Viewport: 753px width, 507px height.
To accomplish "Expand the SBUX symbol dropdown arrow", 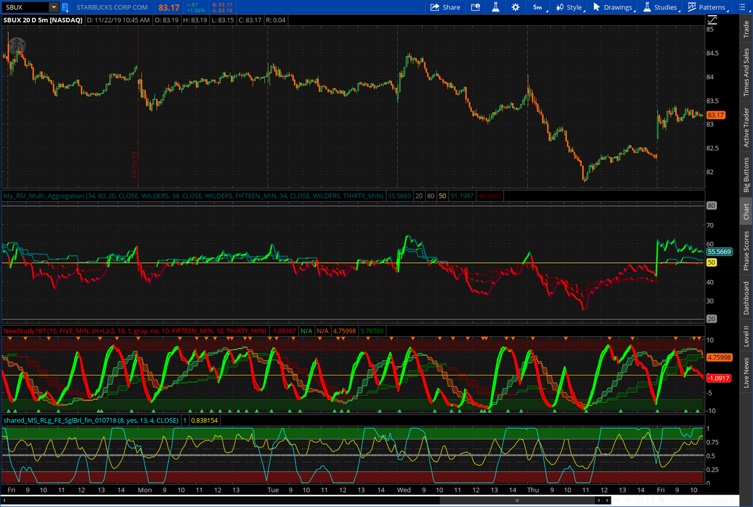I will (x=54, y=8).
